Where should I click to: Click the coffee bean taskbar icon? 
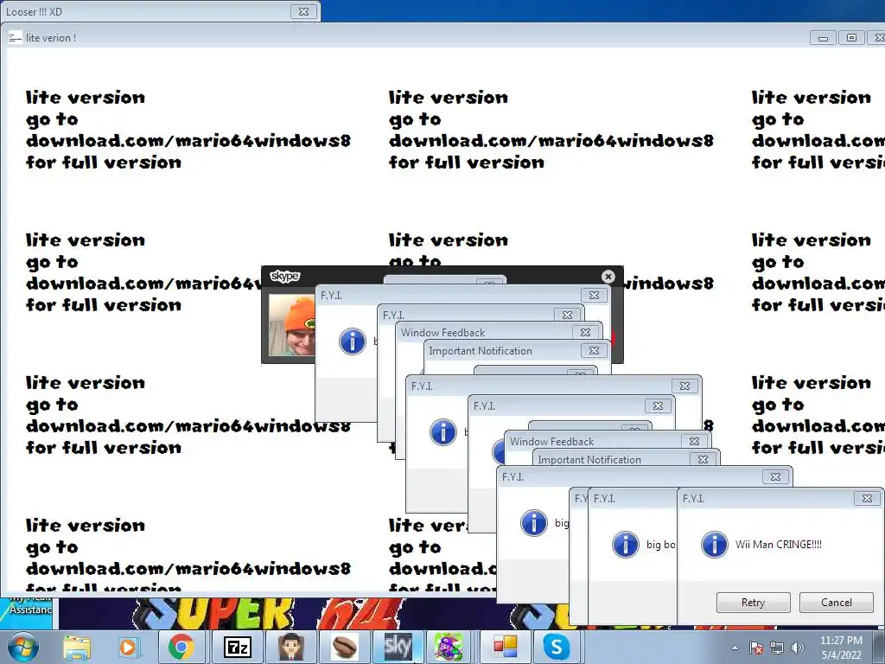coord(344,647)
